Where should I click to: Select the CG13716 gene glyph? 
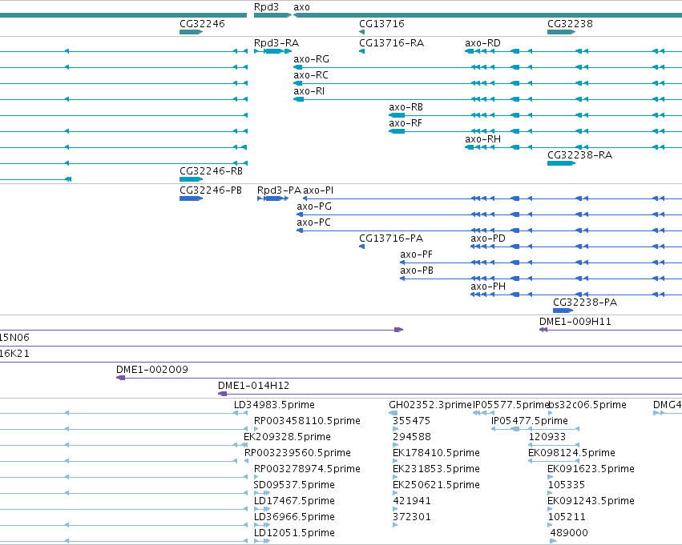tap(362, 32)
